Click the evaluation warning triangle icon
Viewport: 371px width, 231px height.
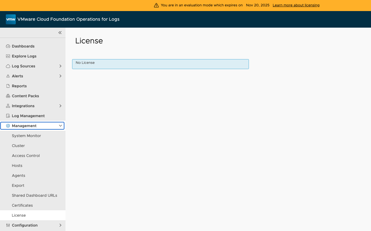156,5
